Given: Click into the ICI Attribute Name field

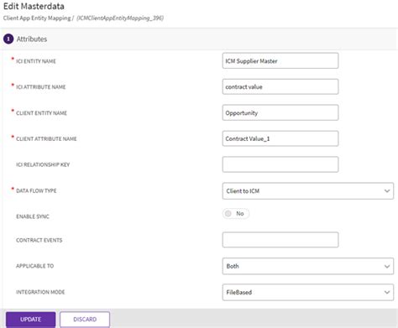Looking at the screenshot, I should 280,86.
